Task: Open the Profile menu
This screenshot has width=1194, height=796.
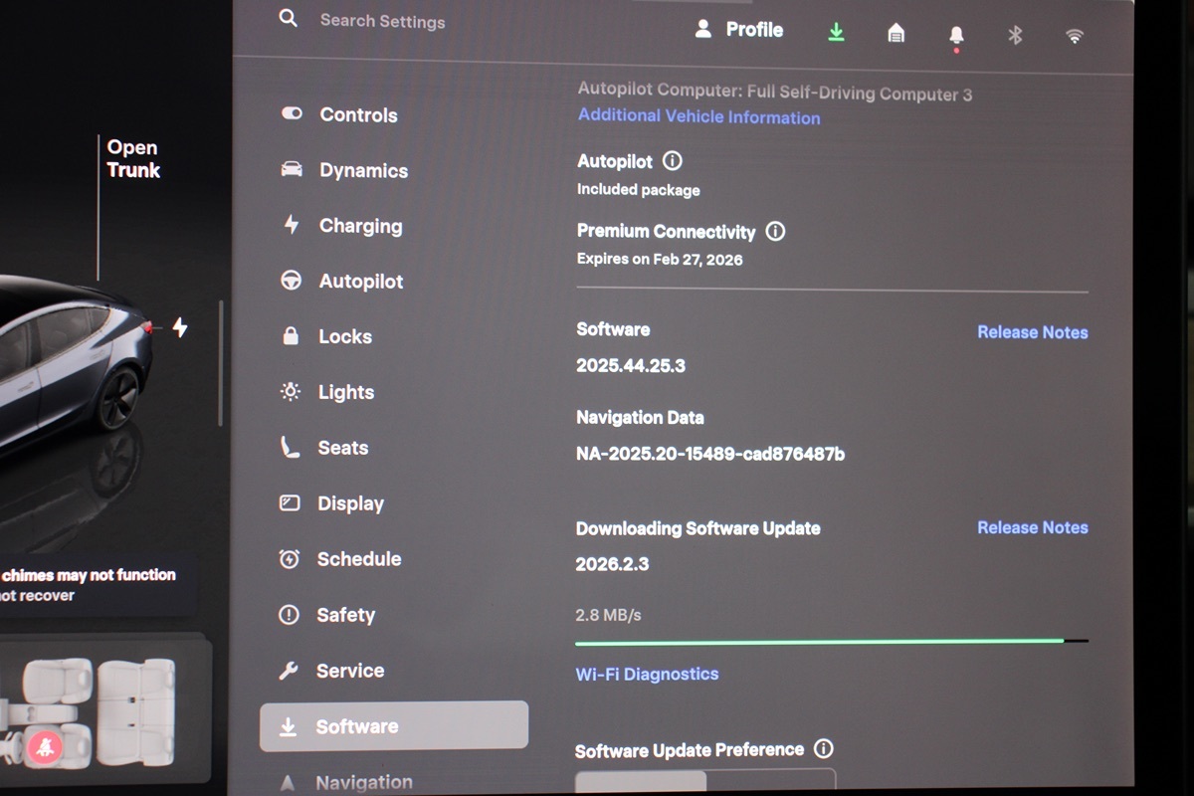Action: coord(739,30)
